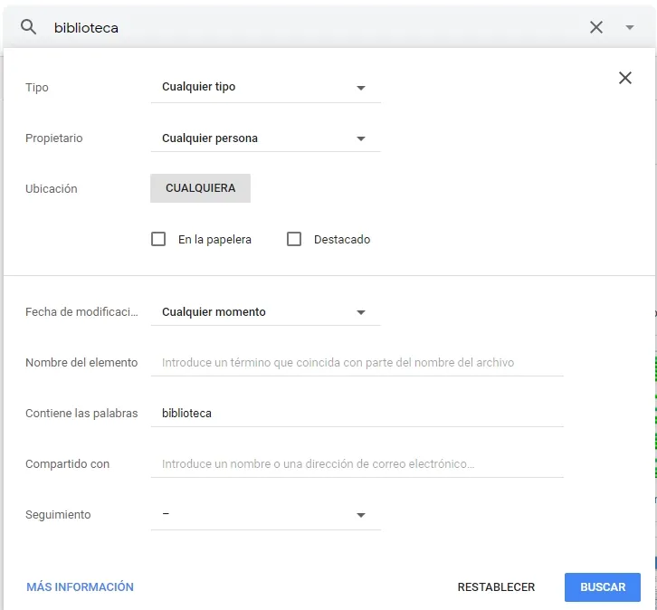This screenshot has height=610, width=657.
Task: Click the BUSCAR button
Action: (x=602, y=587)
